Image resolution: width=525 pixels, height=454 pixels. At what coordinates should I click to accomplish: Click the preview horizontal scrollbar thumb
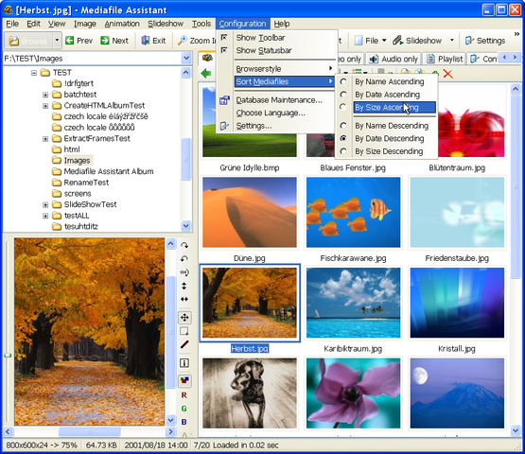(x=89, y=432)
